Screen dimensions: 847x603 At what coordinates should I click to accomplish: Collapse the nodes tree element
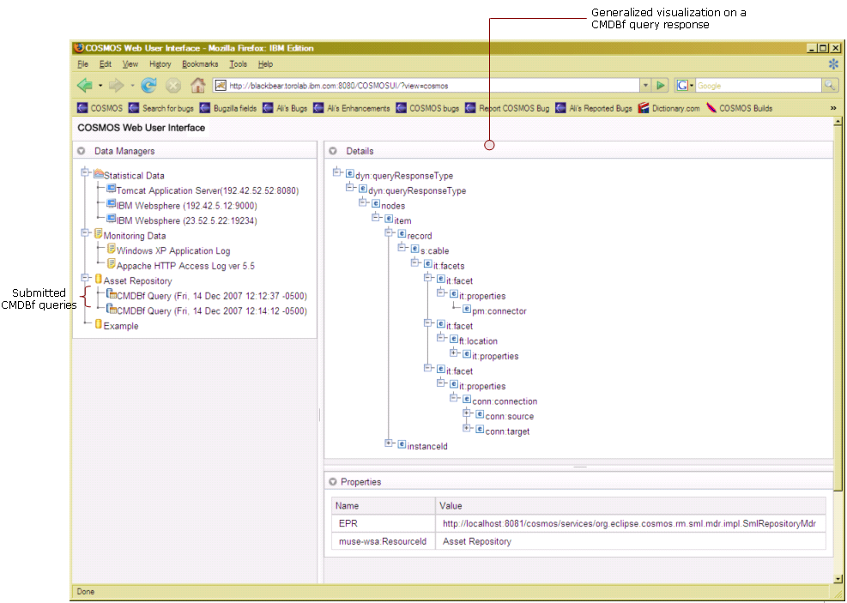(363, 202)
